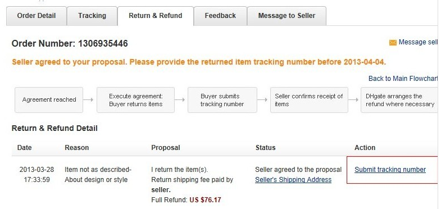This screenshot has width=441, height=209.
Task: Open the Message to Seller tab
Action: (287, 16)
